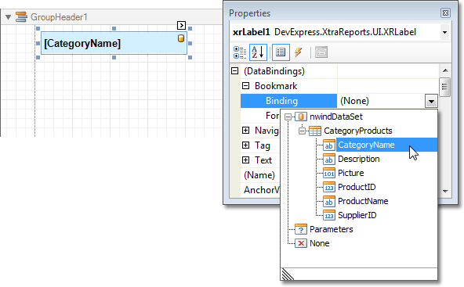Click the Bookmark property name
This screenshot has width=464, height=287.
[x=276, y=86]
